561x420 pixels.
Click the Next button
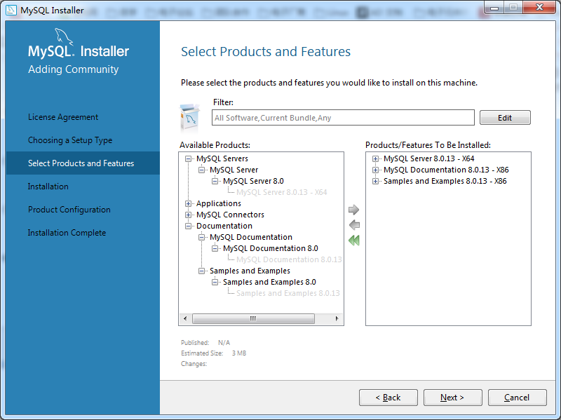452,398
